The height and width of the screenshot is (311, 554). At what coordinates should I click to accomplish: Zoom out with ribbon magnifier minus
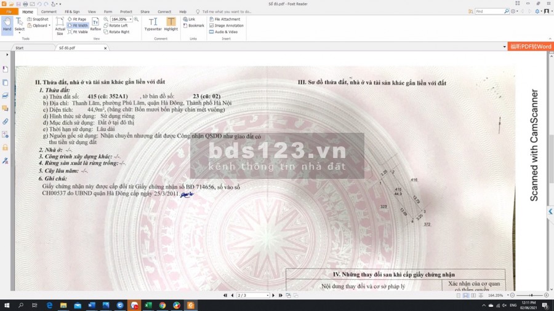pyautogui.click(x=106, y=20)
